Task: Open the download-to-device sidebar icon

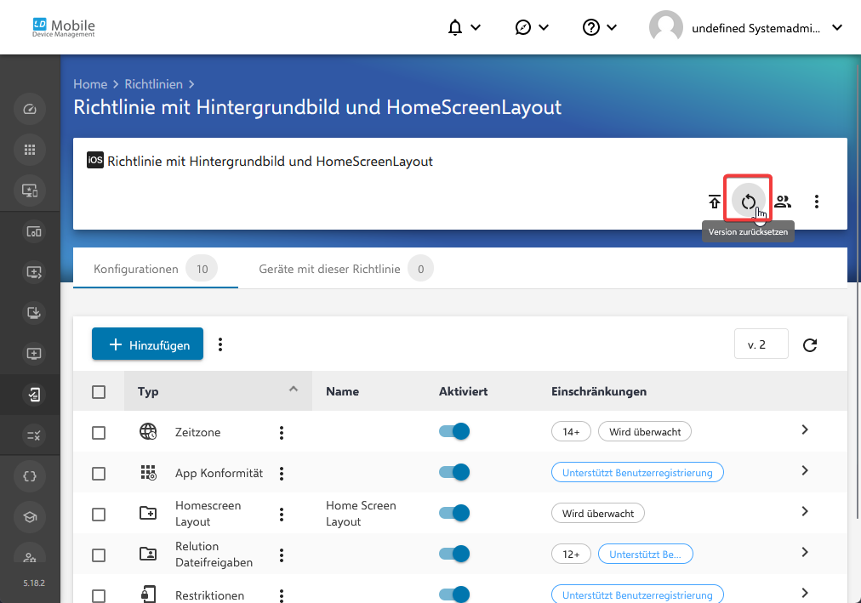Action: 33,313
